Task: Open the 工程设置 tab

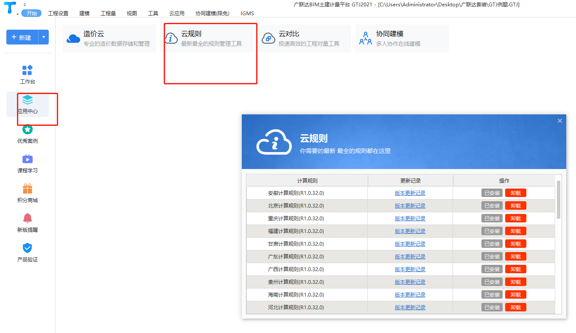Action: coord(58,13)
